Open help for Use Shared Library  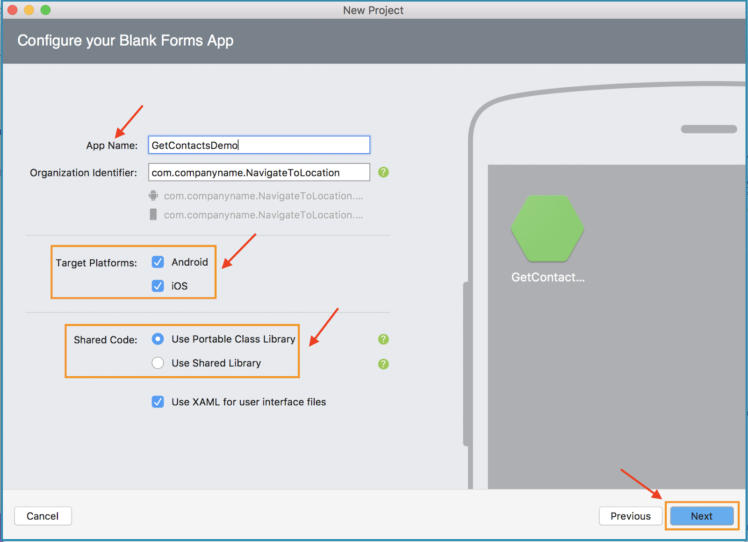tap(383, 364)
